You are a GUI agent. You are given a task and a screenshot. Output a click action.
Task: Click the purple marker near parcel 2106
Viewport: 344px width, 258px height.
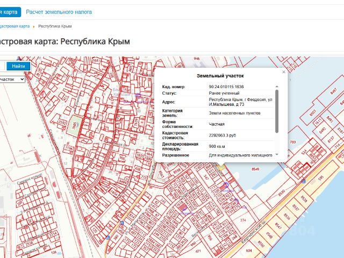point(226,185)
